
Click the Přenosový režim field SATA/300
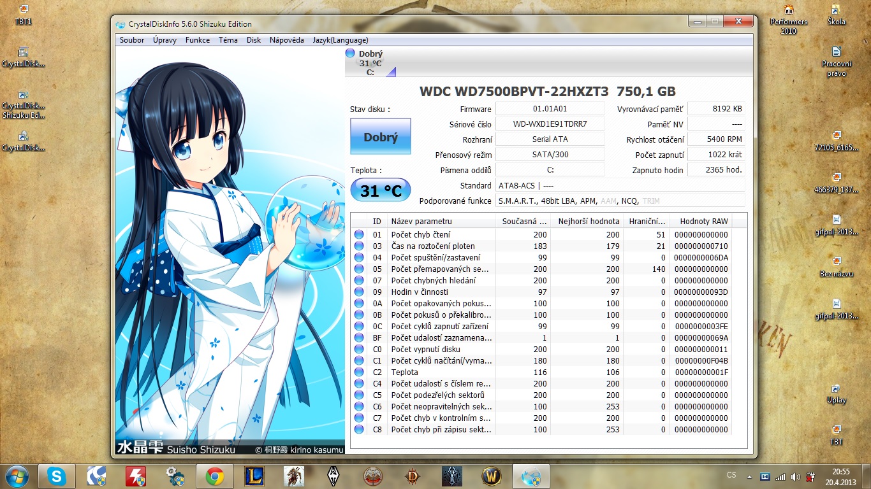click(550, 155)
